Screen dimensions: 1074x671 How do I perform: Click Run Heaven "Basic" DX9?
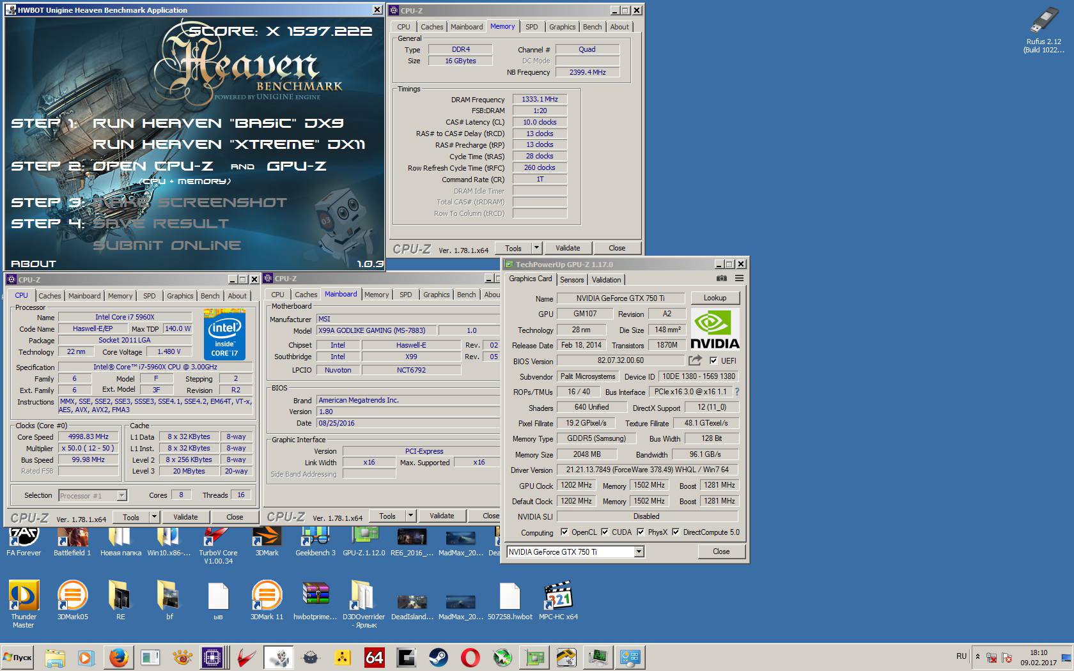tap(219, 123)
